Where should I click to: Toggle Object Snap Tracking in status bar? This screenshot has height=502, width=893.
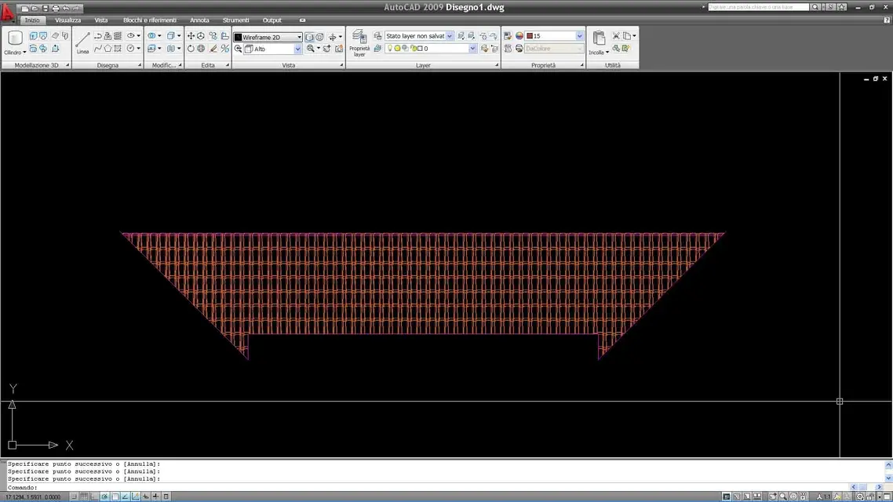pyautogui.click(x=126, y=497)
